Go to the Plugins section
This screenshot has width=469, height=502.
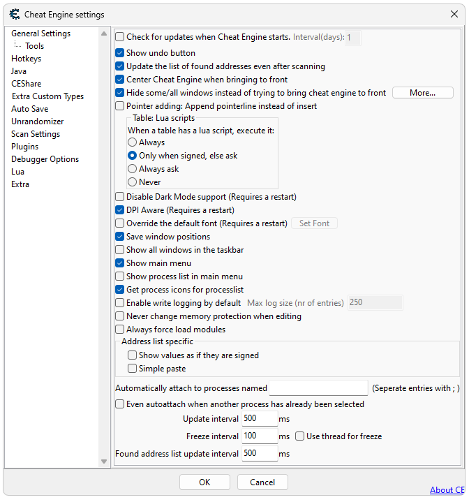coord(24,147)
